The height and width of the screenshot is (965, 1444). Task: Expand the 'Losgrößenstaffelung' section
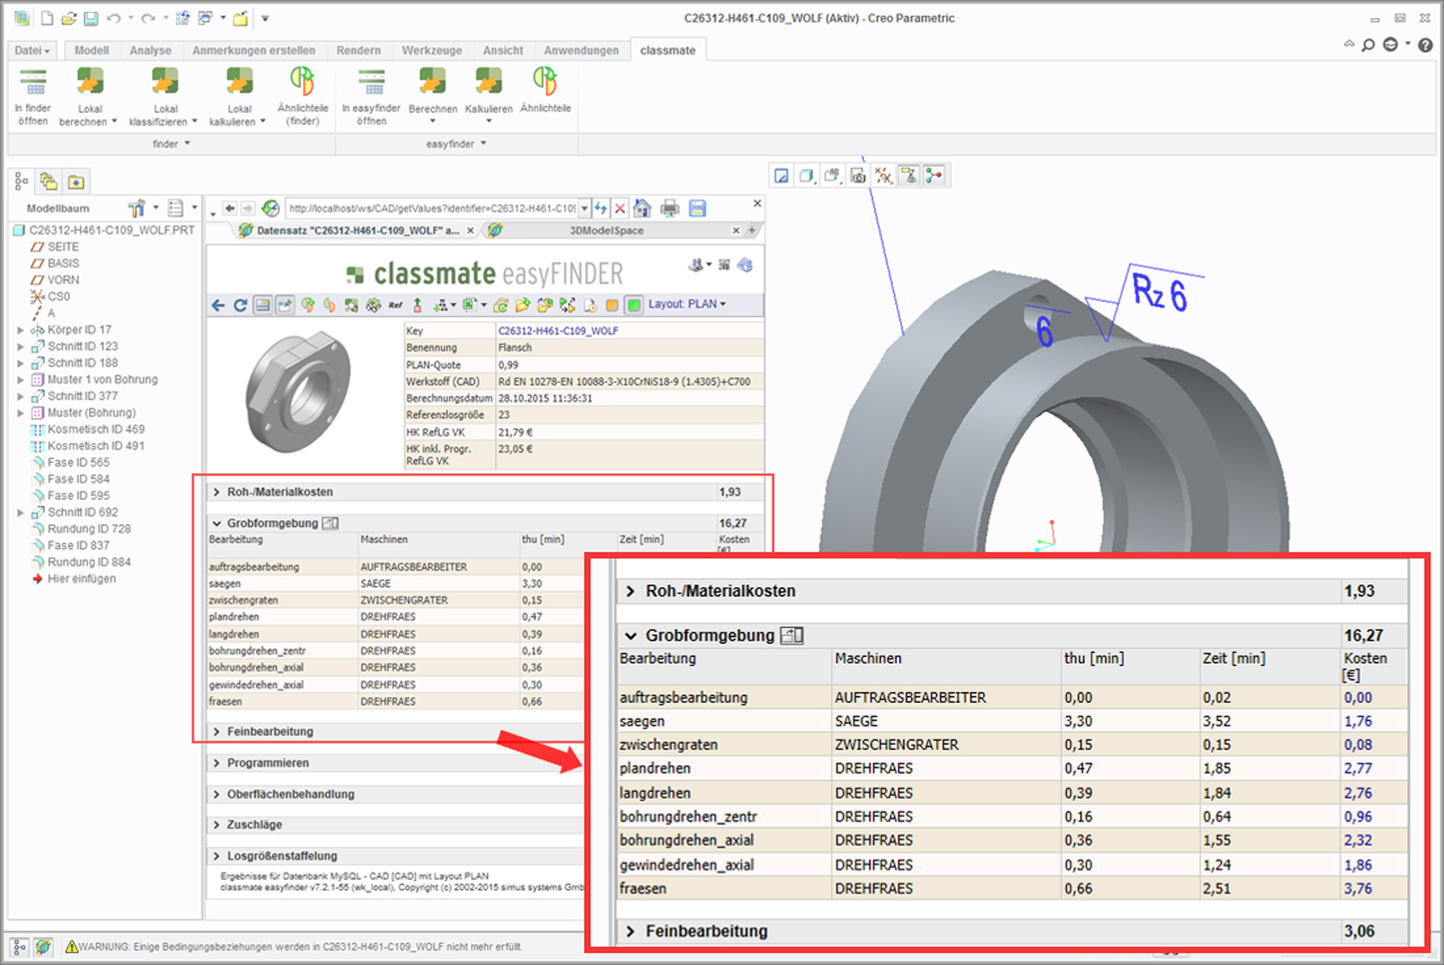pos(217,856)
